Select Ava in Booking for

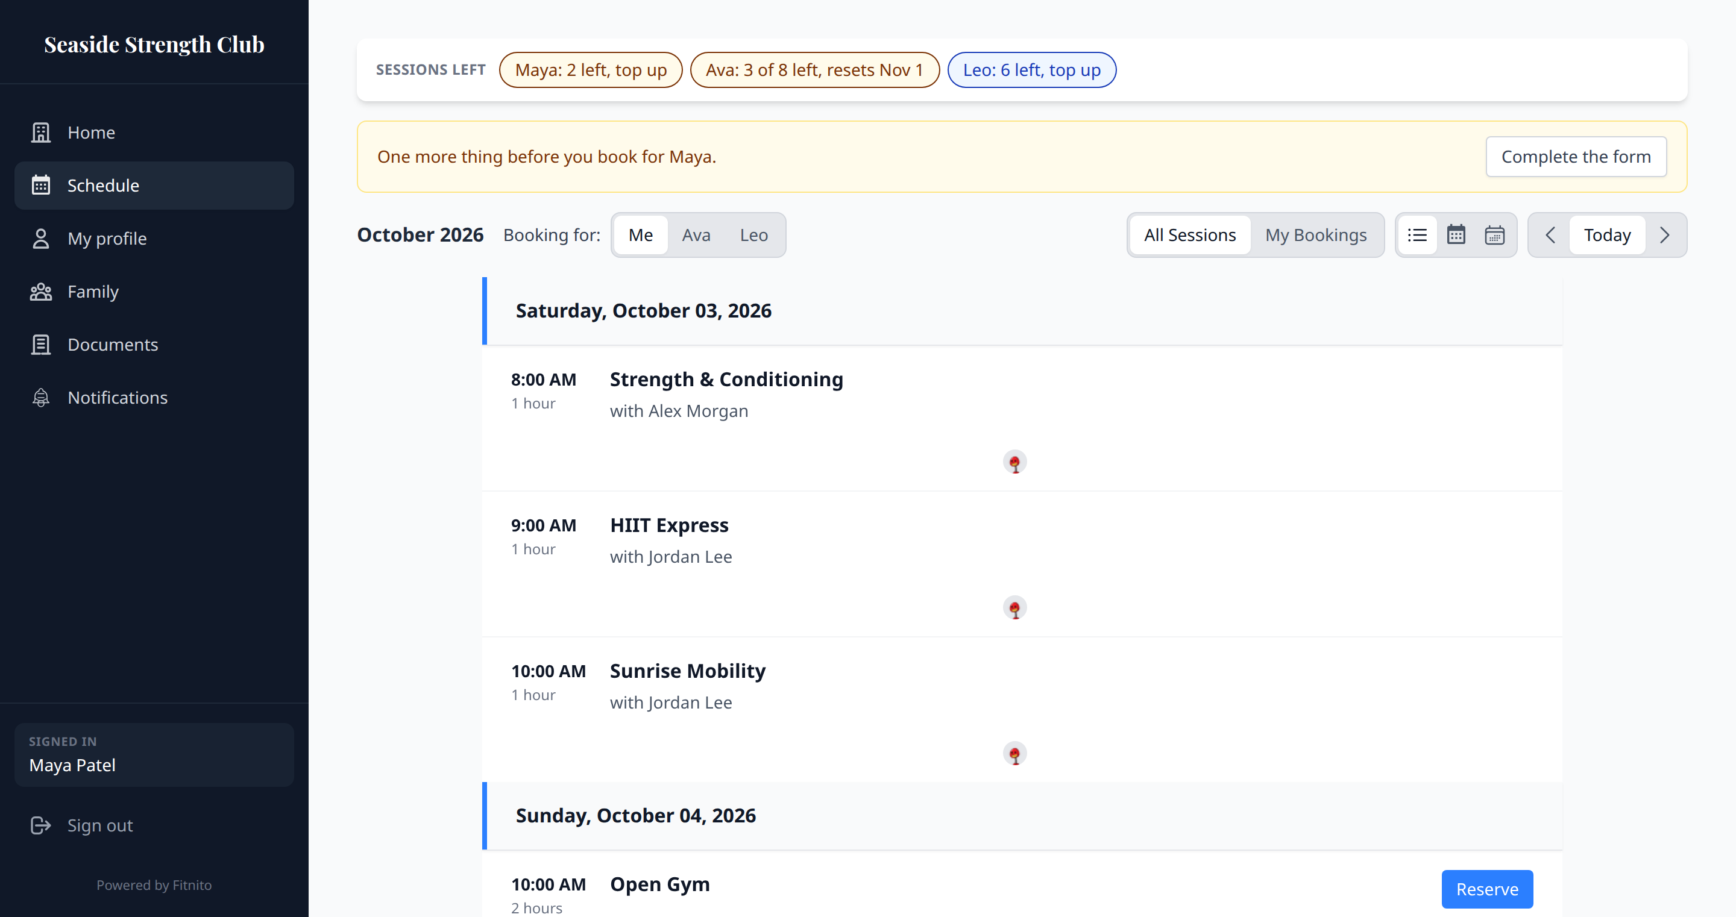(696, 234)
